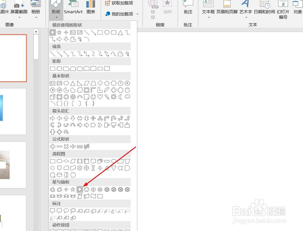The height and width of the screenshot is (231, 303).
Task: Choose the flowchart decision diamond in 流程图
Action: pos(66,161)
